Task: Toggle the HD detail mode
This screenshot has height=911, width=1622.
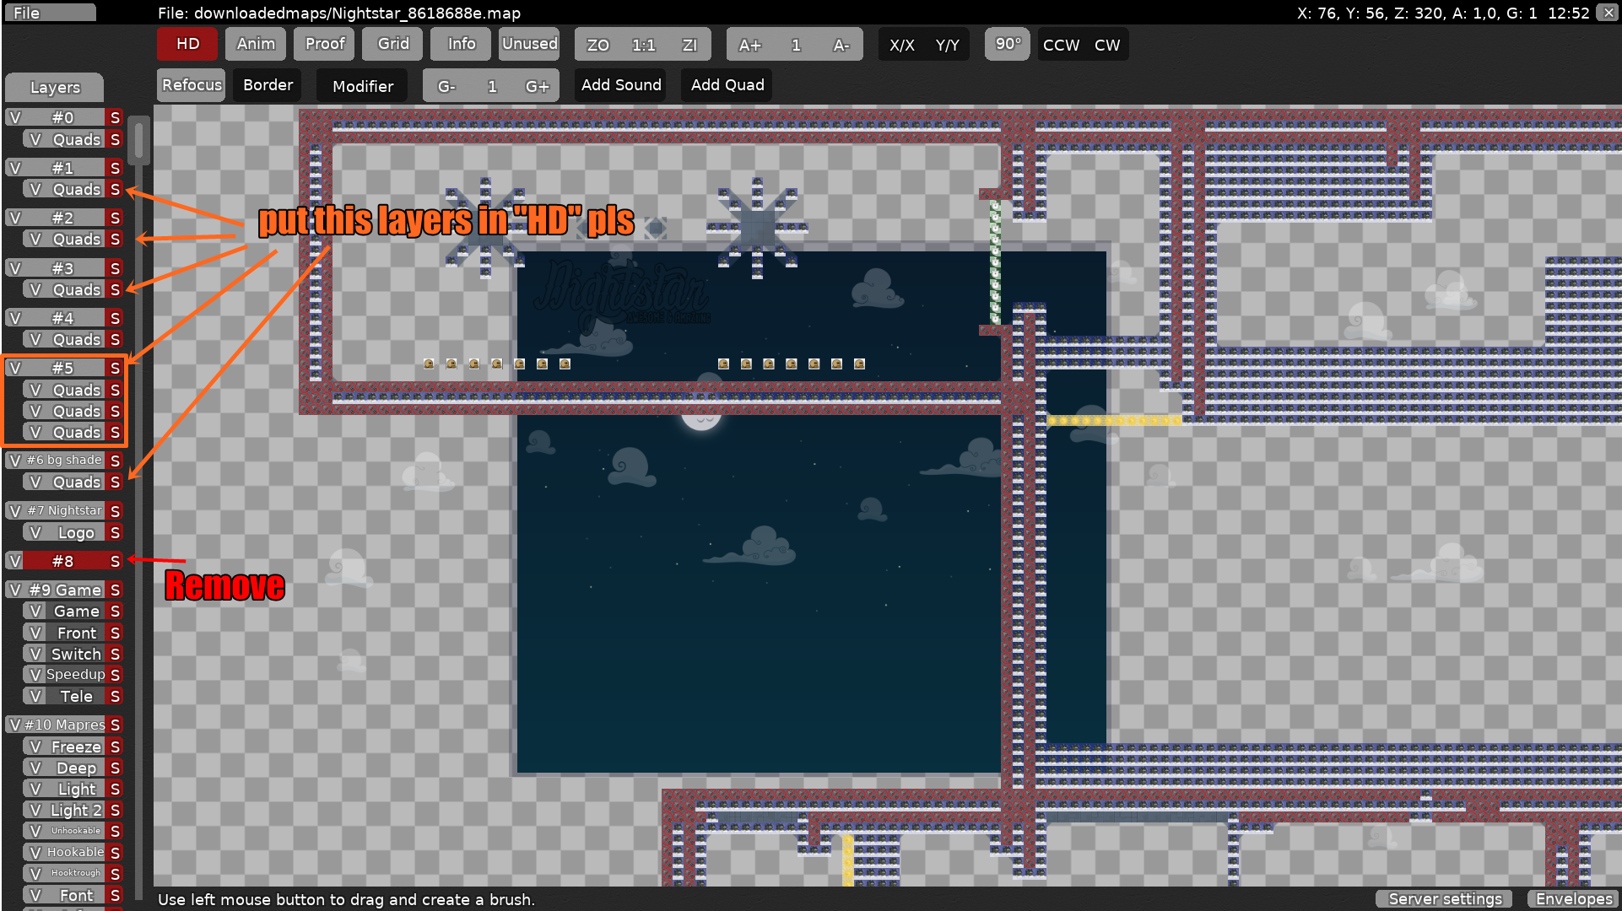Action: click(187, 44)
